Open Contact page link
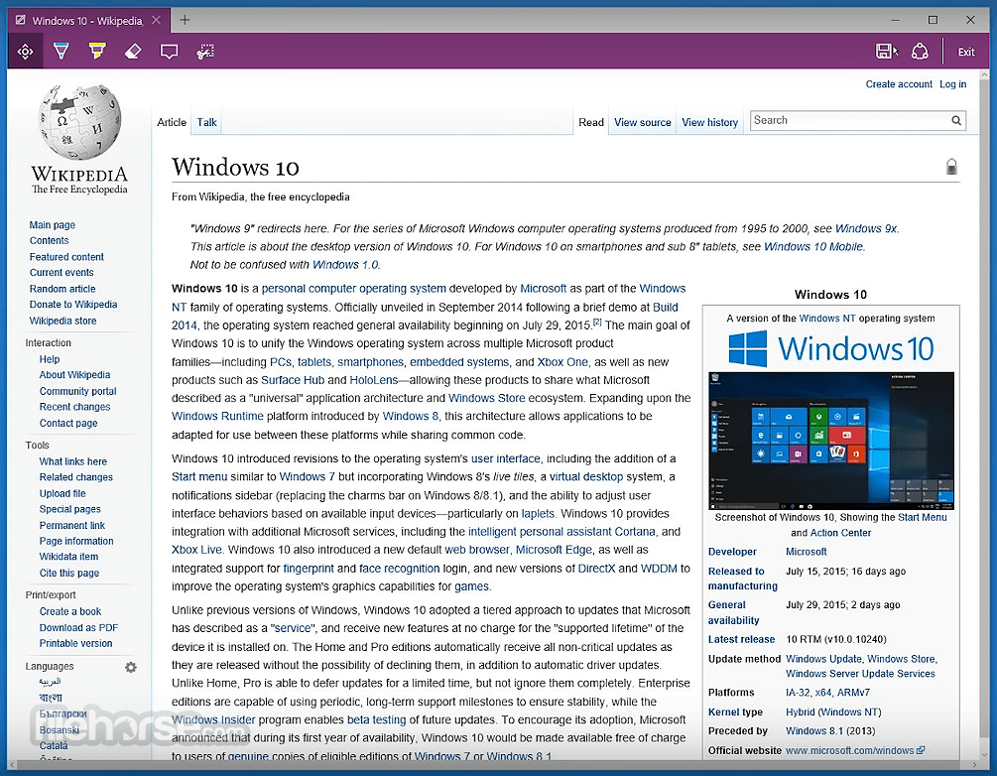This screenshot has width=997, height=776. [68, 423]
